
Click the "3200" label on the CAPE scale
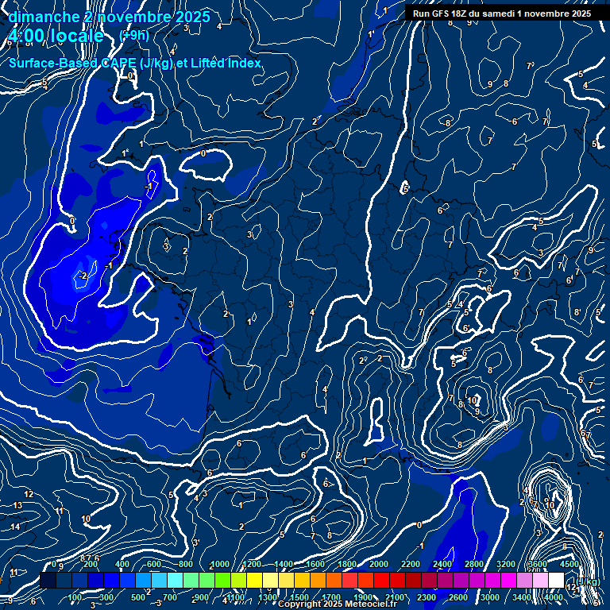(506, 564)
